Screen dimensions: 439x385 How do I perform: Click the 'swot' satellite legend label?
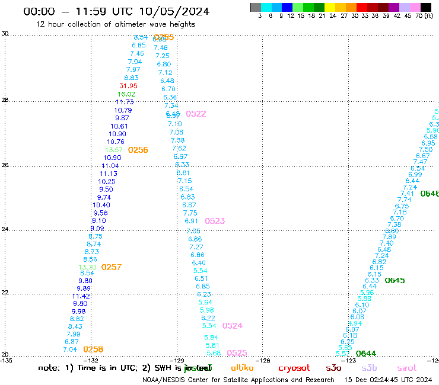407,368
